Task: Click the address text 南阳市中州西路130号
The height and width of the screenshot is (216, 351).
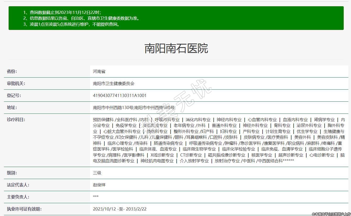Action: (113, 107)
